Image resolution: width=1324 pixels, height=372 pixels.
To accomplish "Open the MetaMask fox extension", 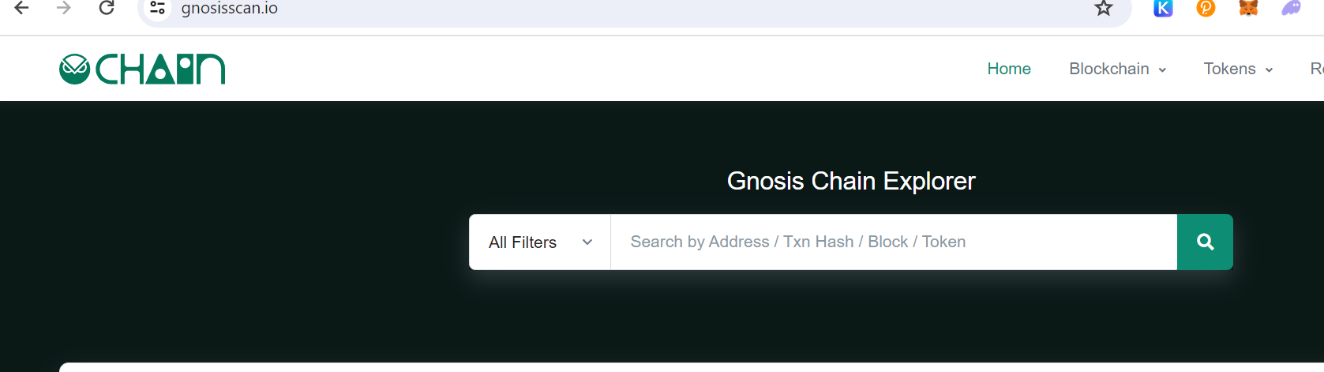I will pyautogui.click(x=1248, y=8).
